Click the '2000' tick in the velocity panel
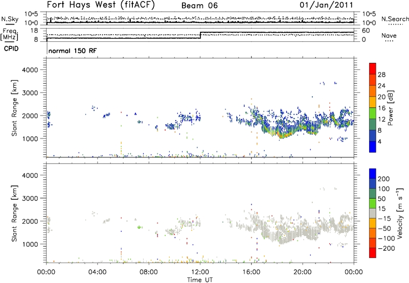409x283 pixels. click(x=30, y=221)
